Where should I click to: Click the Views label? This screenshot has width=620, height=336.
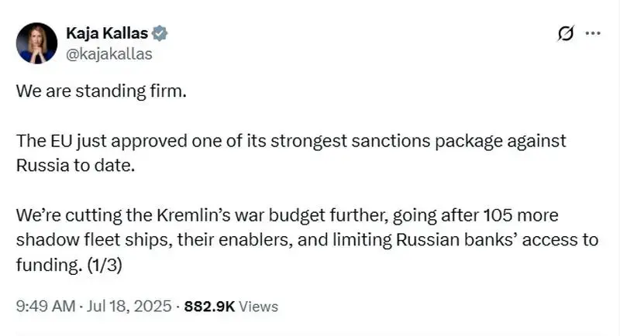pos(259,307)
